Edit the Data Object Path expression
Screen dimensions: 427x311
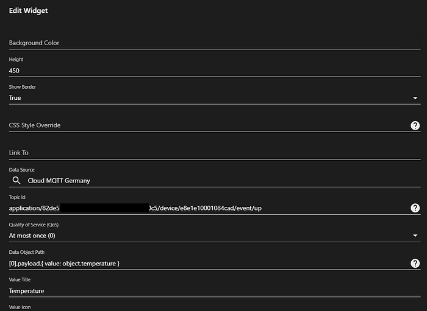(x=64, y=264)
